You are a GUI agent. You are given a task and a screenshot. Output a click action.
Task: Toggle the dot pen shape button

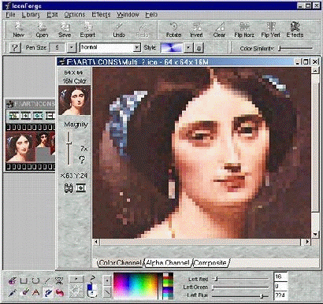pos(107,280)
